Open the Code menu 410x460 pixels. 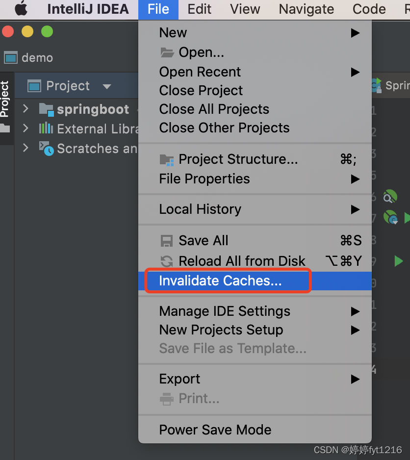coord(369,9)
